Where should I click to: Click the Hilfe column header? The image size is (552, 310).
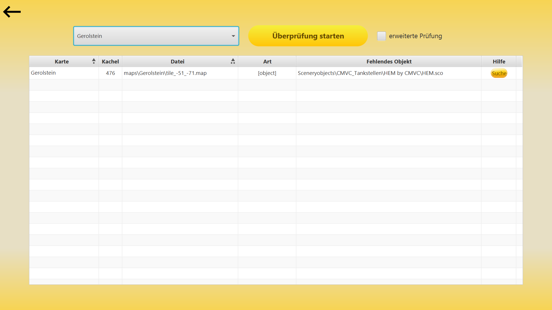499,61
